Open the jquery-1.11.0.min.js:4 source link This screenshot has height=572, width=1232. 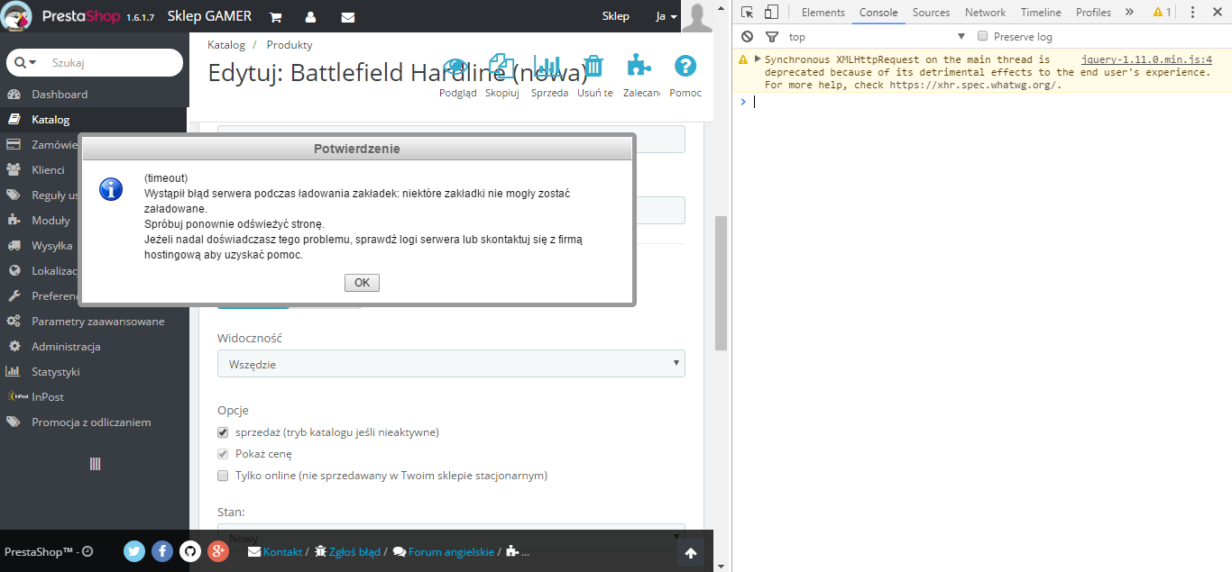(x=1146, y=59)
